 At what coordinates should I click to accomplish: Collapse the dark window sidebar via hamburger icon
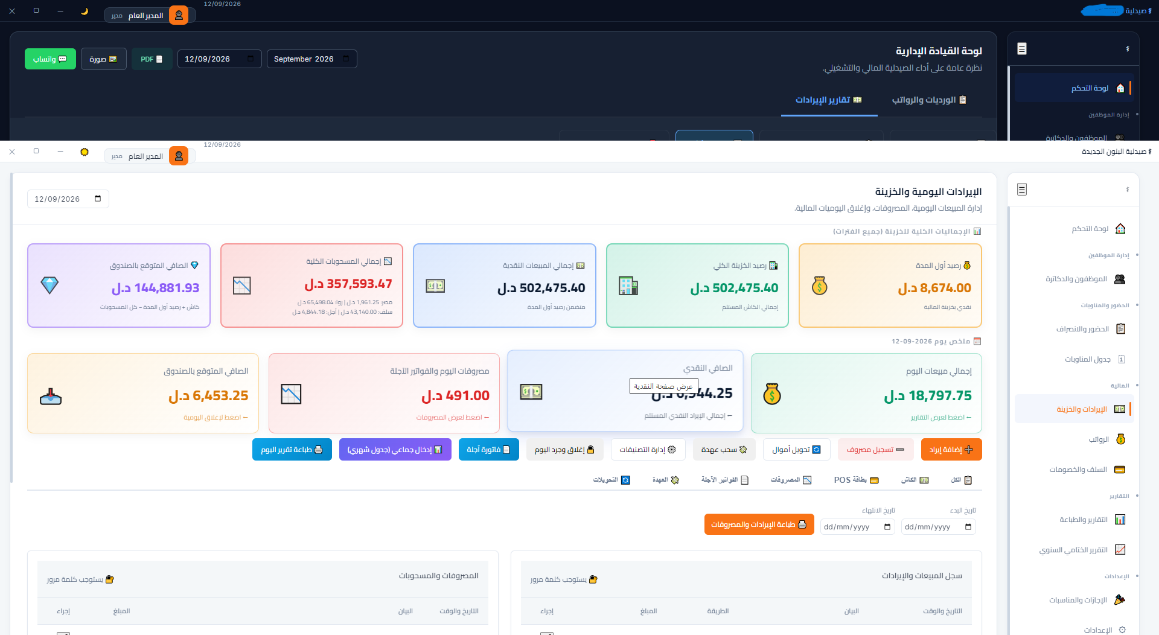click(1022, 49)
